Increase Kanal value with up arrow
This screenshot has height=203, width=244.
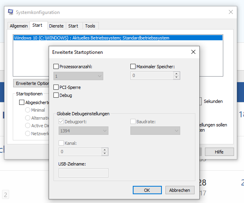(x=105, y=150)
